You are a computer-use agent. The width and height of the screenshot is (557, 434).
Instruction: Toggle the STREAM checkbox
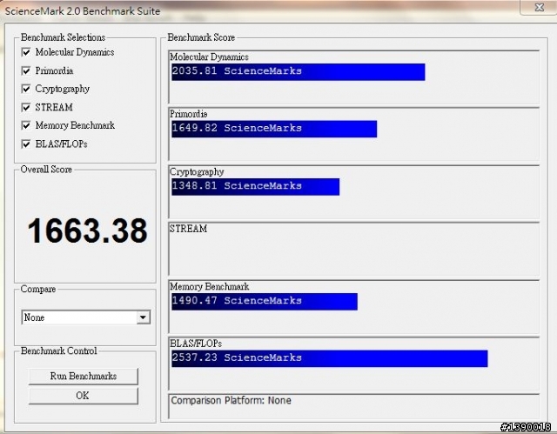(x=26, y=107)
